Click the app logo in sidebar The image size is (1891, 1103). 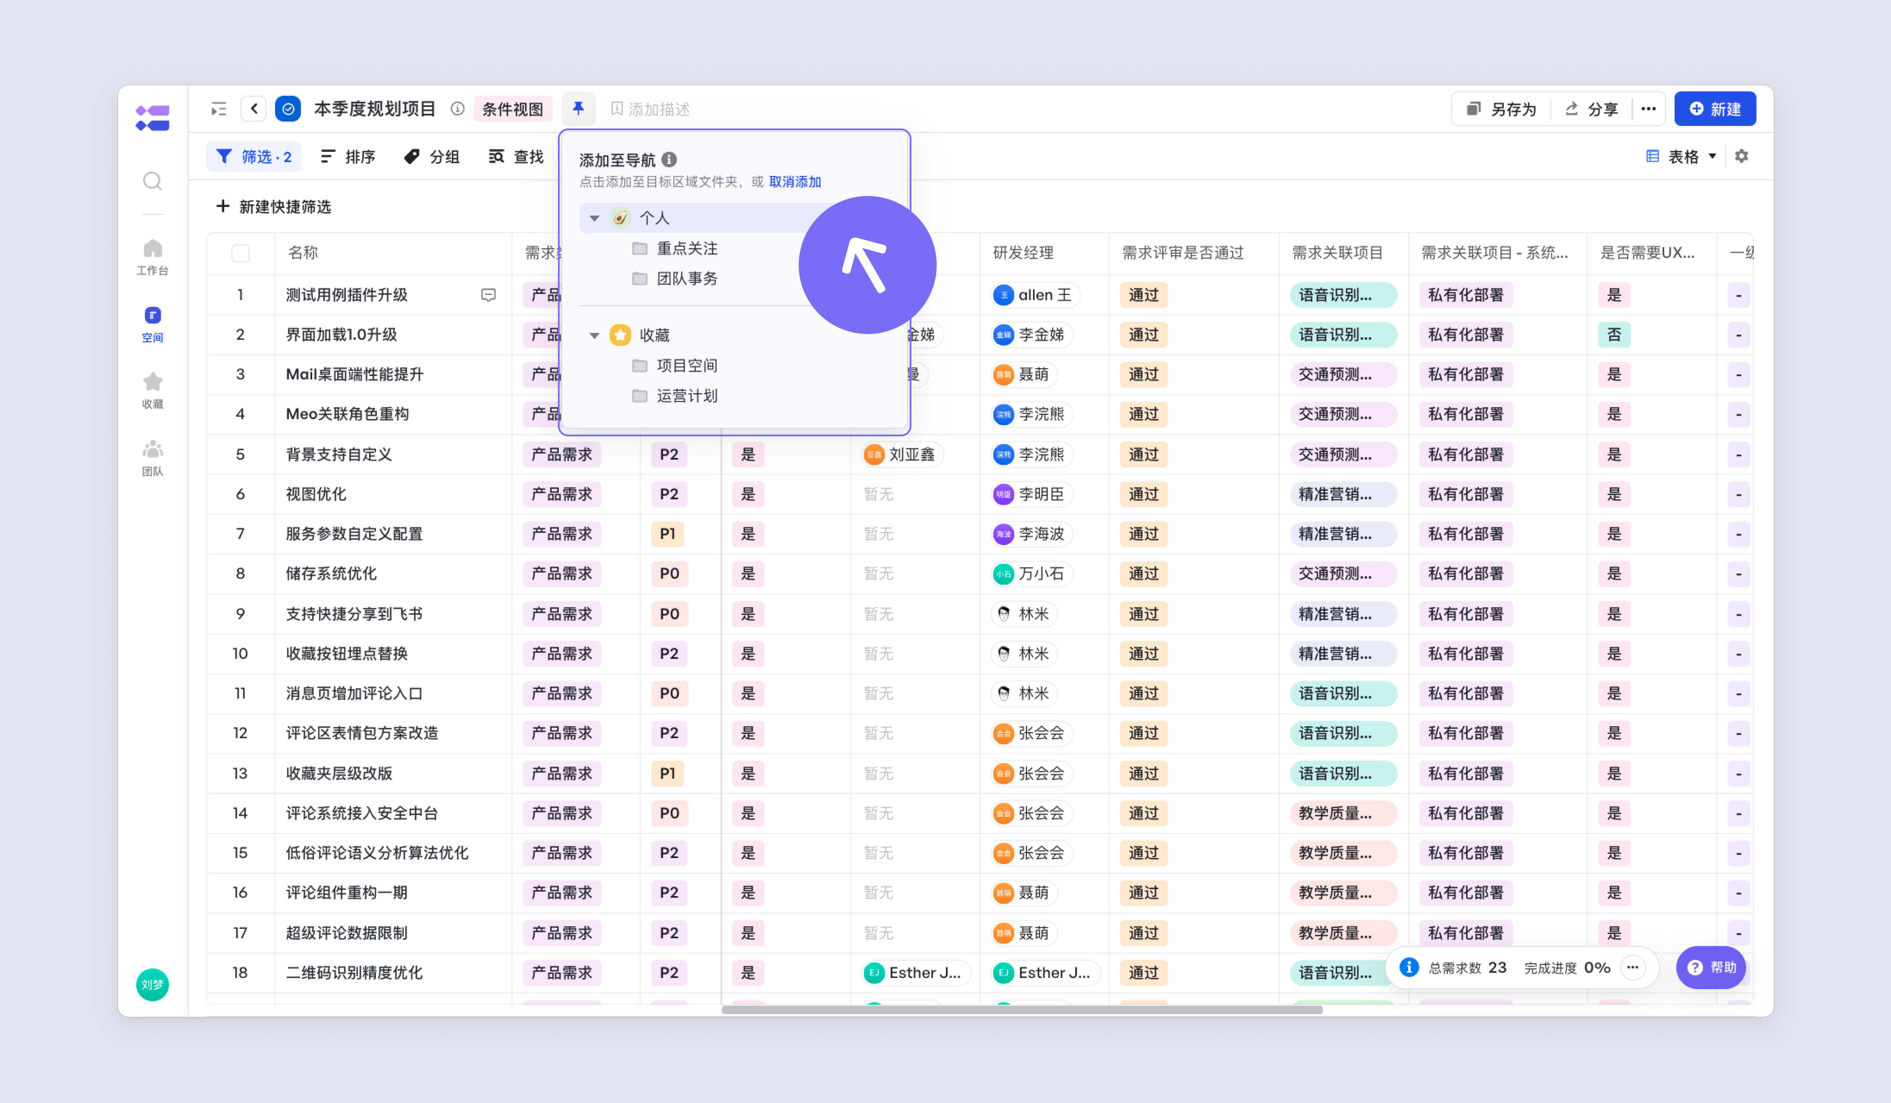click(152, 118)
